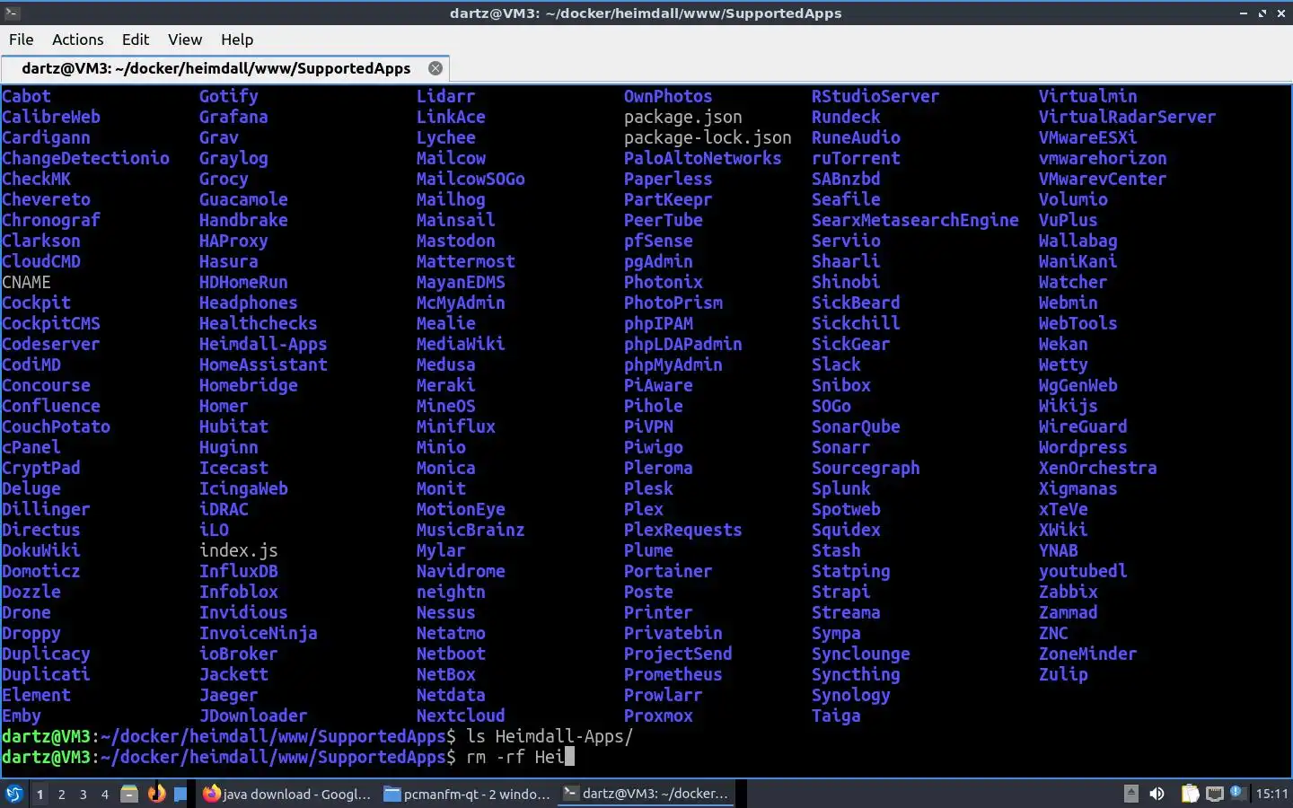Click the Cabot directory name
Viewport: 1293px width, 808px height.
click(x=26, y=96)
